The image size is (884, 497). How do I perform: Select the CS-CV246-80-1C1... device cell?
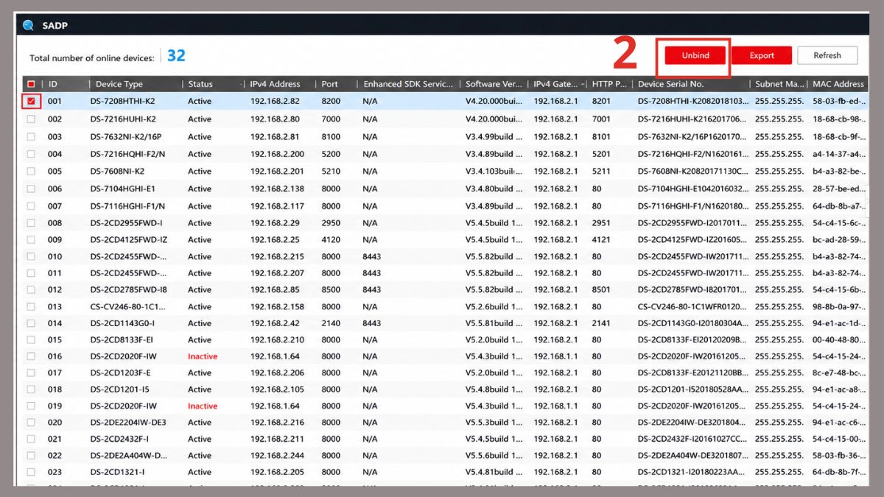pyautogui.click(x=128, y=307)
